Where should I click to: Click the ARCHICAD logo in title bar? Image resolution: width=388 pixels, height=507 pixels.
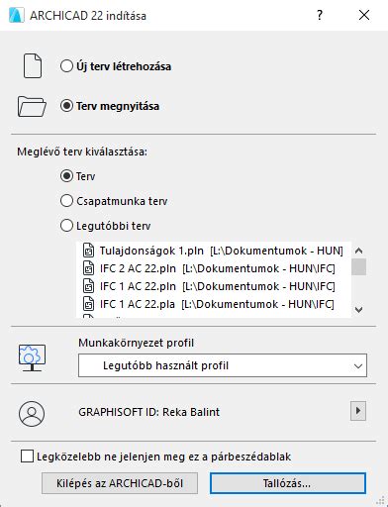click(x=16, y=15)
